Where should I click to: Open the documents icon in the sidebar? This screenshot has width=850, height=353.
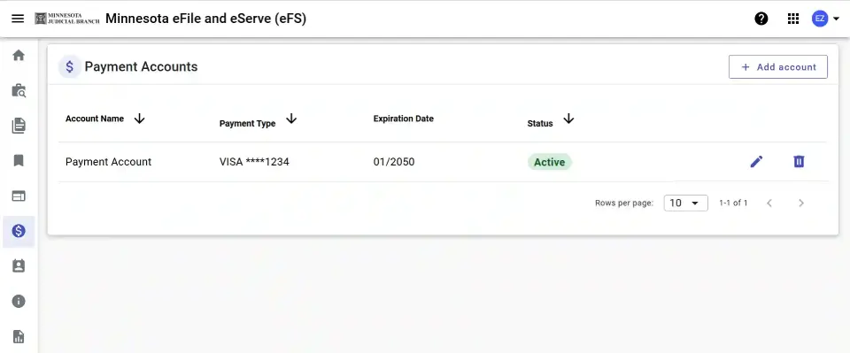coord(19,126)
